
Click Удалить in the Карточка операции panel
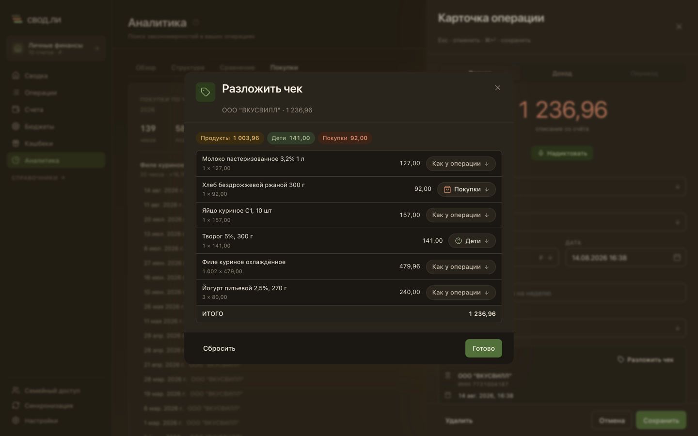pos(459,420)
